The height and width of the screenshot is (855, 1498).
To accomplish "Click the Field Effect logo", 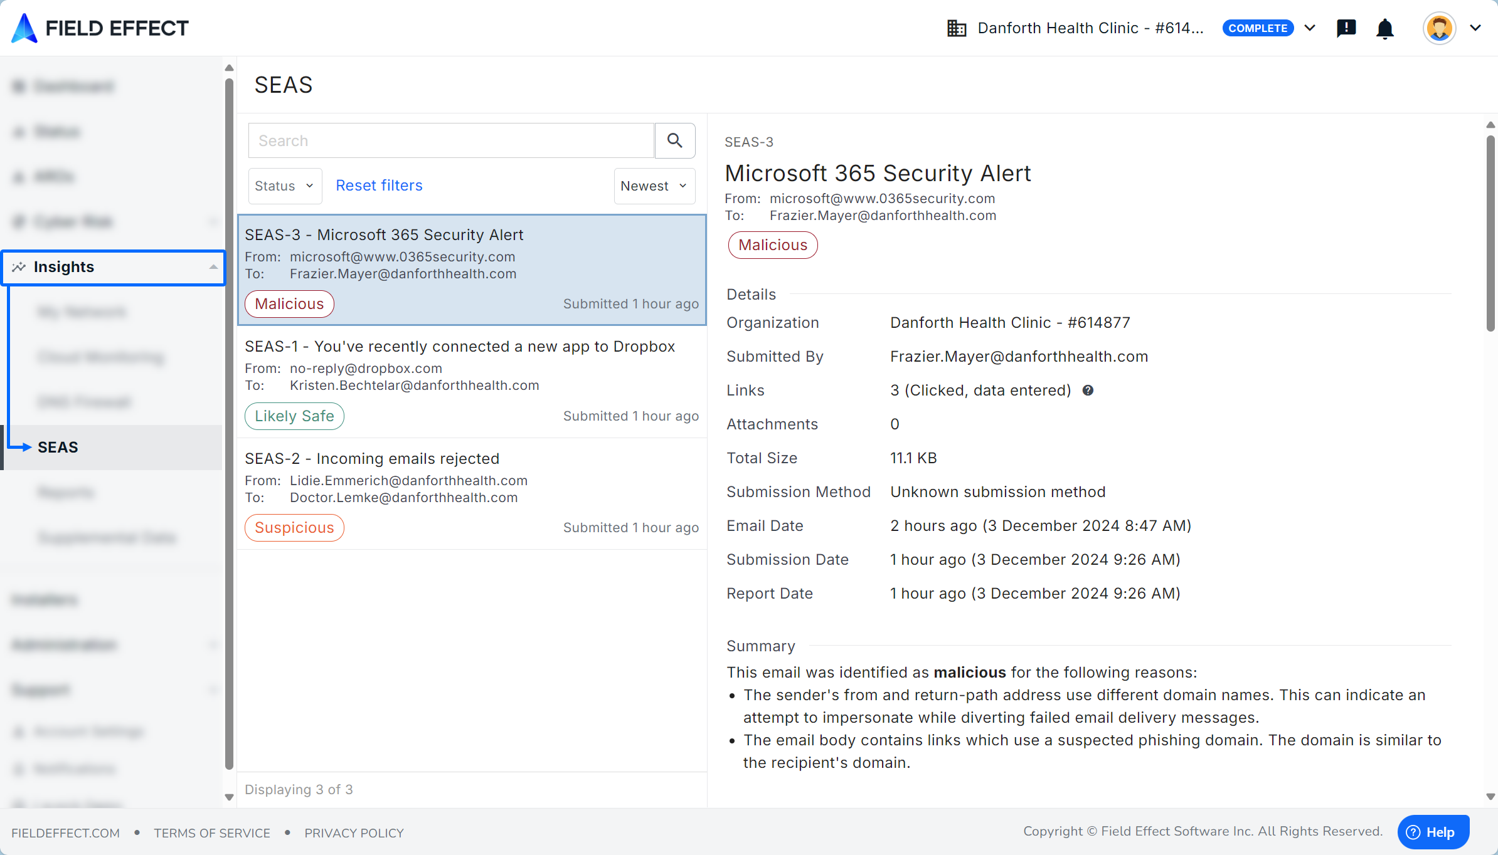I will [x=100, y=28].
